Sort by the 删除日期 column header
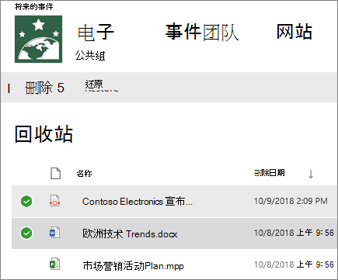This screenshot has height=280, width=338. tap(270, 173)
